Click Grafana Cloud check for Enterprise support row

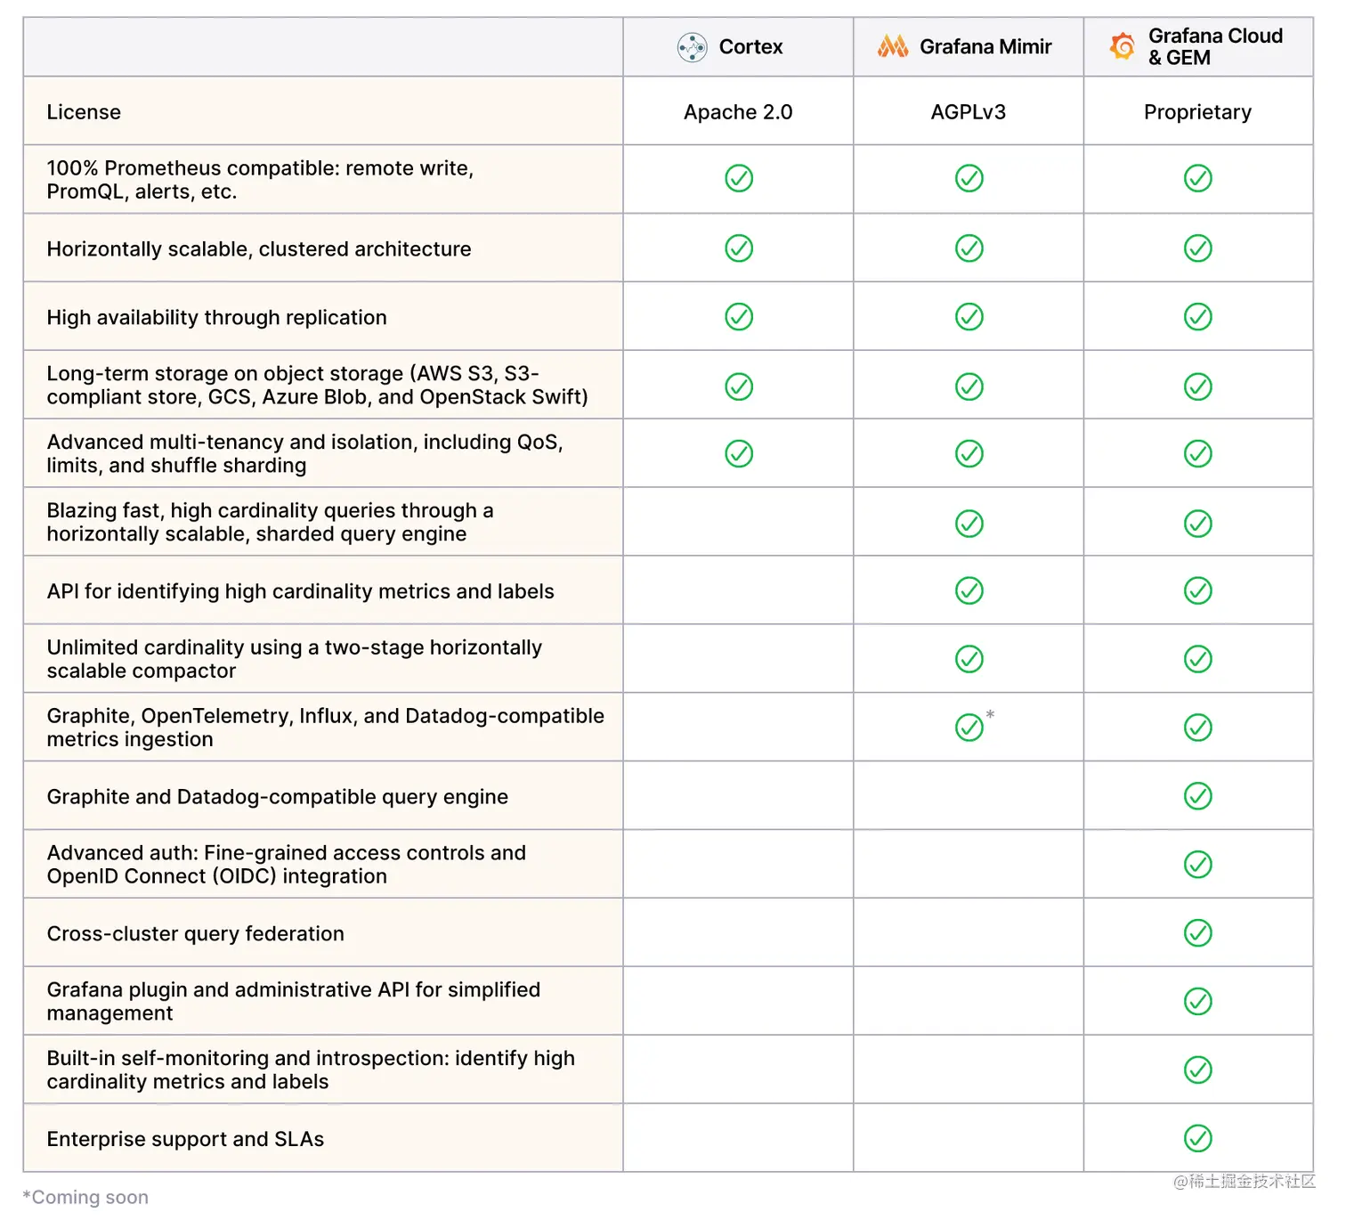(1198, 1138)
